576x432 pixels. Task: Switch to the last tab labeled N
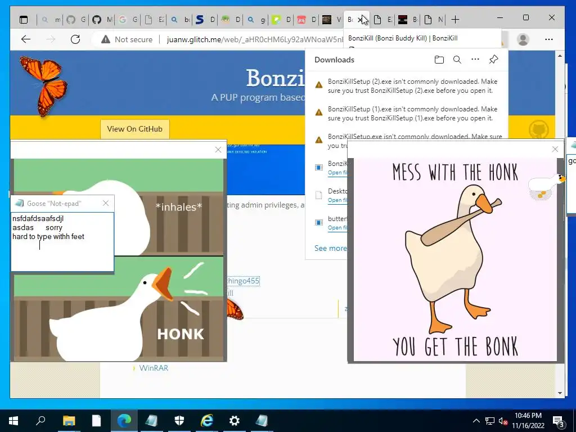(x=434, y=20)
